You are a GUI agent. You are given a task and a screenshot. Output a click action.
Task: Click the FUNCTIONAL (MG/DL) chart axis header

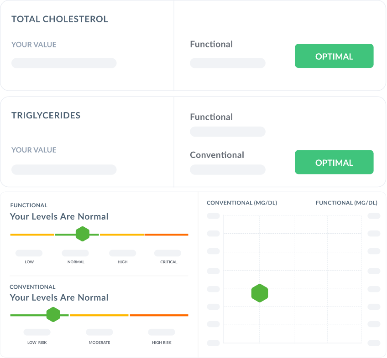[346, 203]
